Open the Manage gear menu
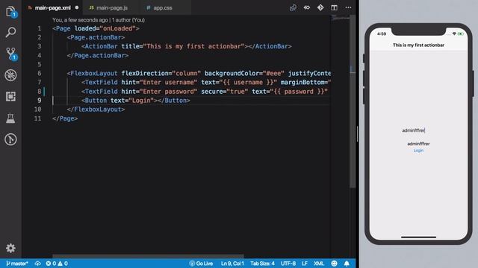 point(10,248)
